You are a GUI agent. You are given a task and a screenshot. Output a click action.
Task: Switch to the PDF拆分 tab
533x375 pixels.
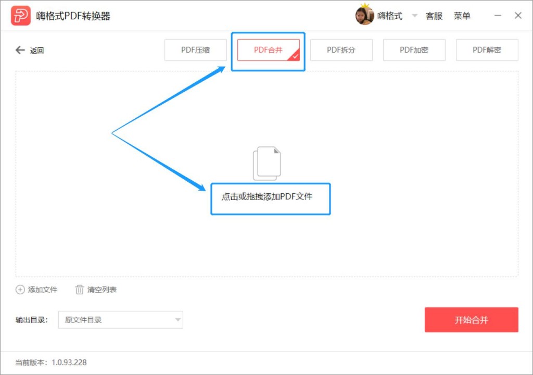[x=341, y=50]
